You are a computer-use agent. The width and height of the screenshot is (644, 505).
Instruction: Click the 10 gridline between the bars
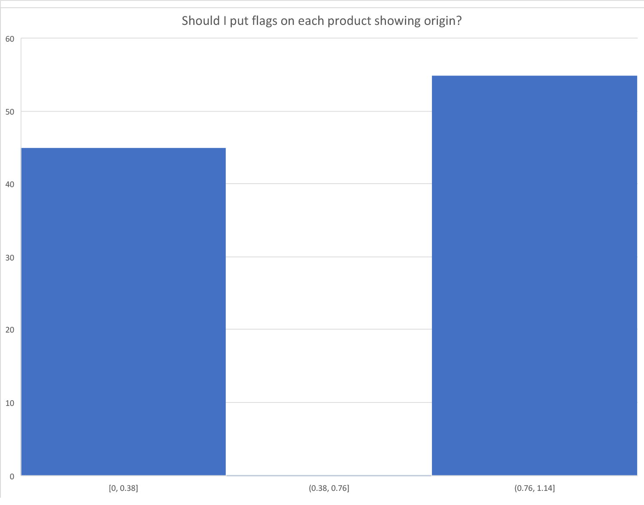tap(329, 402)
